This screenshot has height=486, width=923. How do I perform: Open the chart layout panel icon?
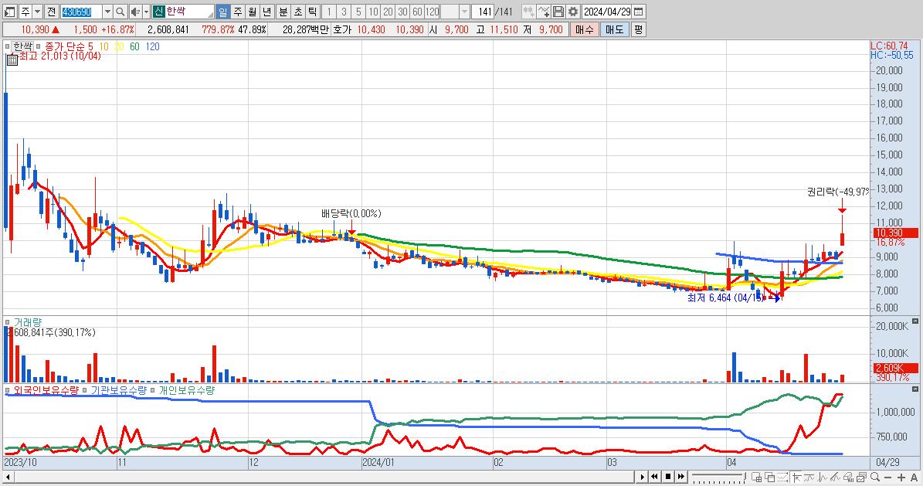coord(9,12)
